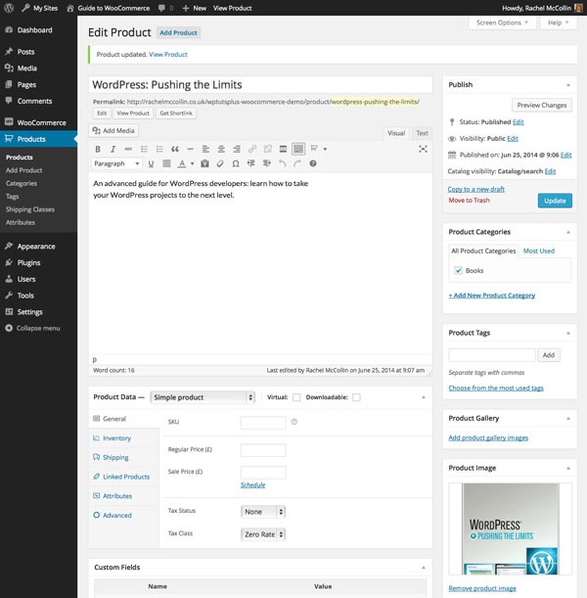Screen dimensions: 587x598
Task: Paste as text icon
Action: [x=205, y=163]
